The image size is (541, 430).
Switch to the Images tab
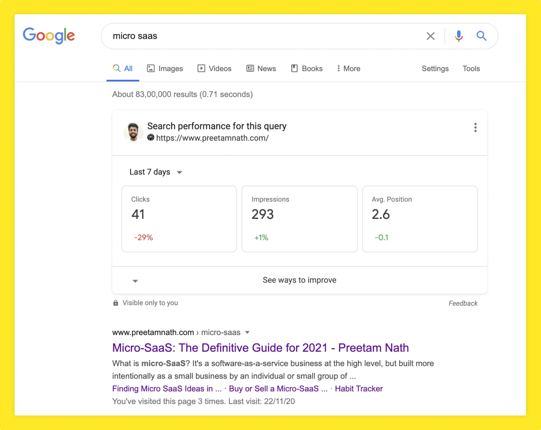pyautogui.click(x=165, y=69)
